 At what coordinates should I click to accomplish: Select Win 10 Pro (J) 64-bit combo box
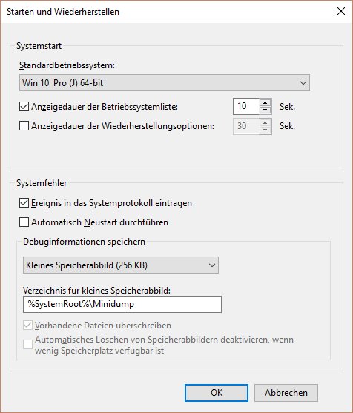click(165, 83)
